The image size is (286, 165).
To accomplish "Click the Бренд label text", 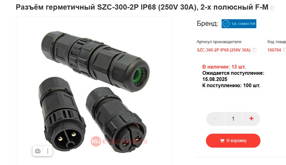I will click(x=207, y=24).
